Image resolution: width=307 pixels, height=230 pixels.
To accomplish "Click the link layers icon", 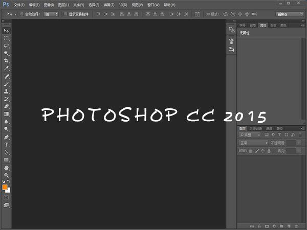I will pyautogui.click(x=252, y=226).
